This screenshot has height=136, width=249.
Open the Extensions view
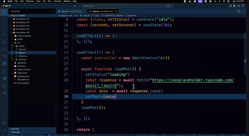click(x=4, y=42)
